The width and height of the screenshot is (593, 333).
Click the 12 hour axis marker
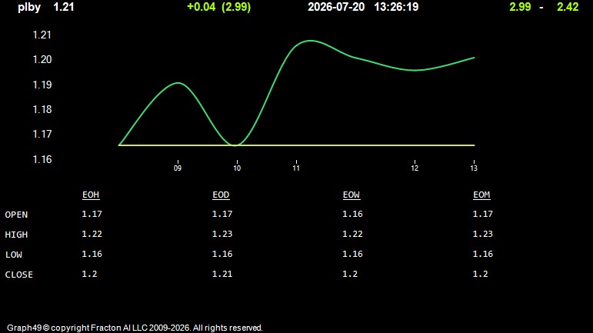[415, 168]
